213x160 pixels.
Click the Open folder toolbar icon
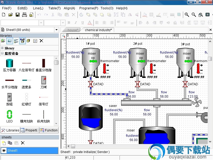point(10,15)
